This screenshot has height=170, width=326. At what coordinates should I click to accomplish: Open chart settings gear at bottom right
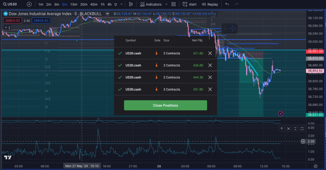coord(315,166)
